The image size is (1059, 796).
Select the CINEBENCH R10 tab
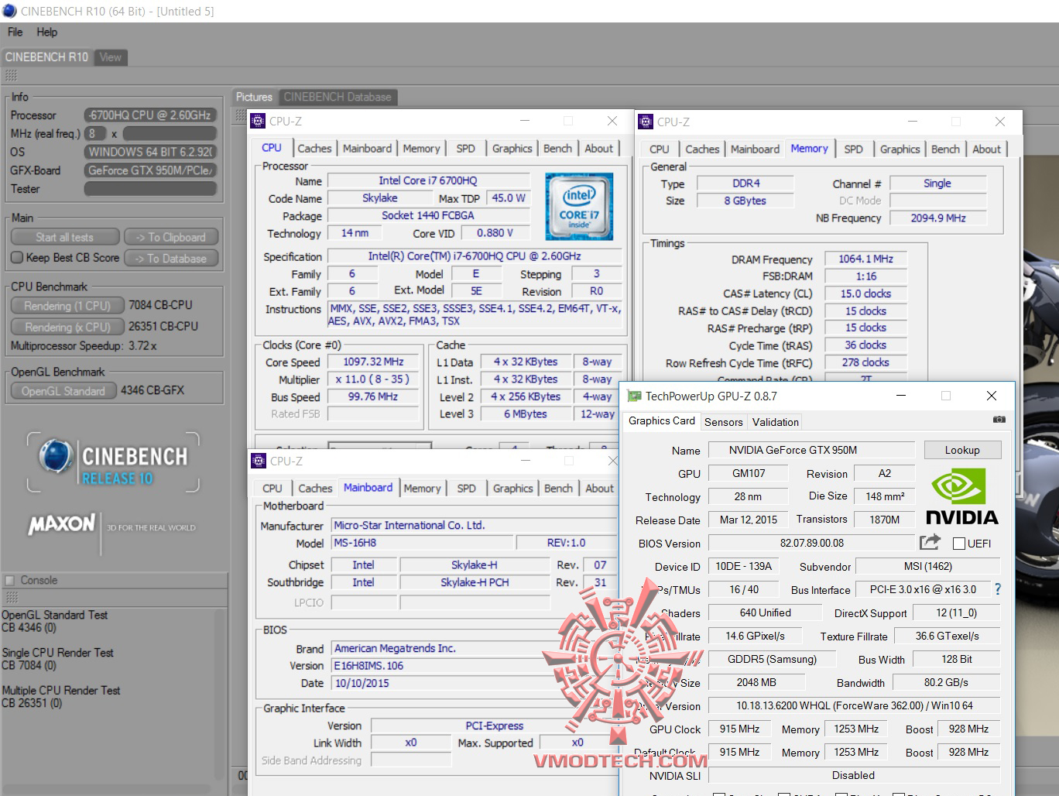click(46, 57)
